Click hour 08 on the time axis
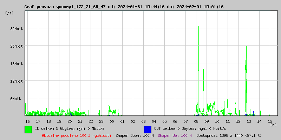Viewport: 281px width, 140px height. coord(196,121)
